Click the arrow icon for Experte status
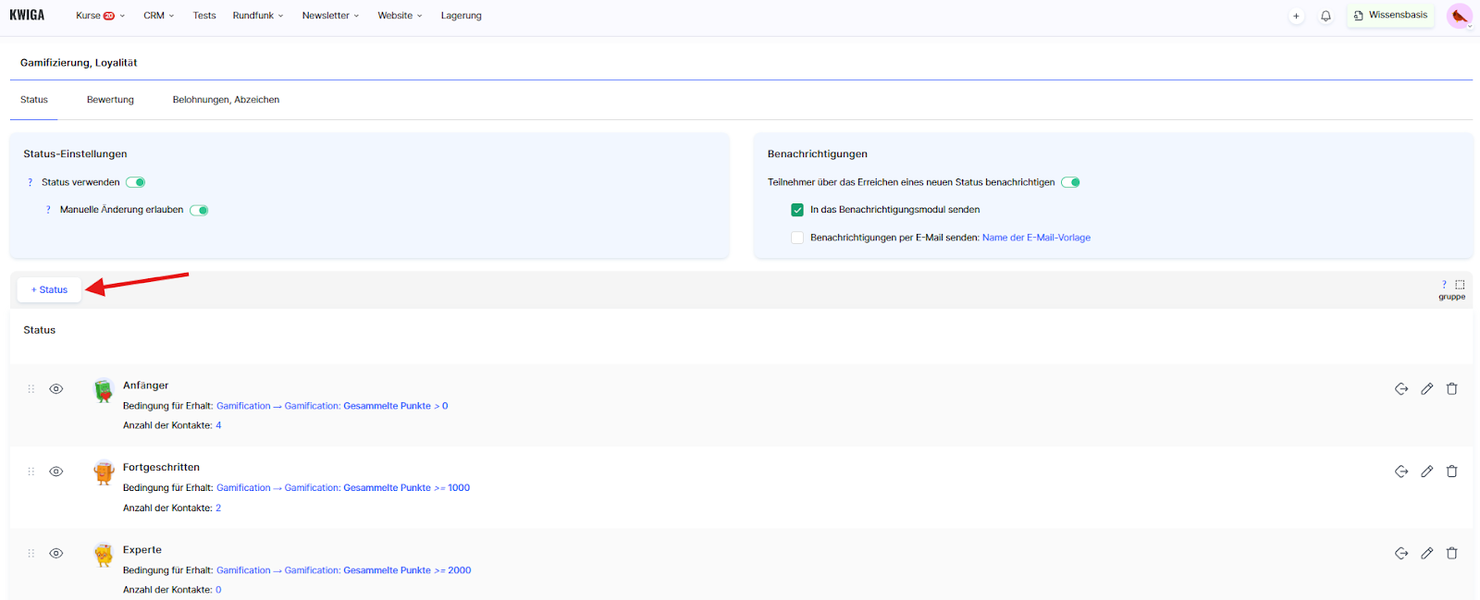 point(1401,553)
